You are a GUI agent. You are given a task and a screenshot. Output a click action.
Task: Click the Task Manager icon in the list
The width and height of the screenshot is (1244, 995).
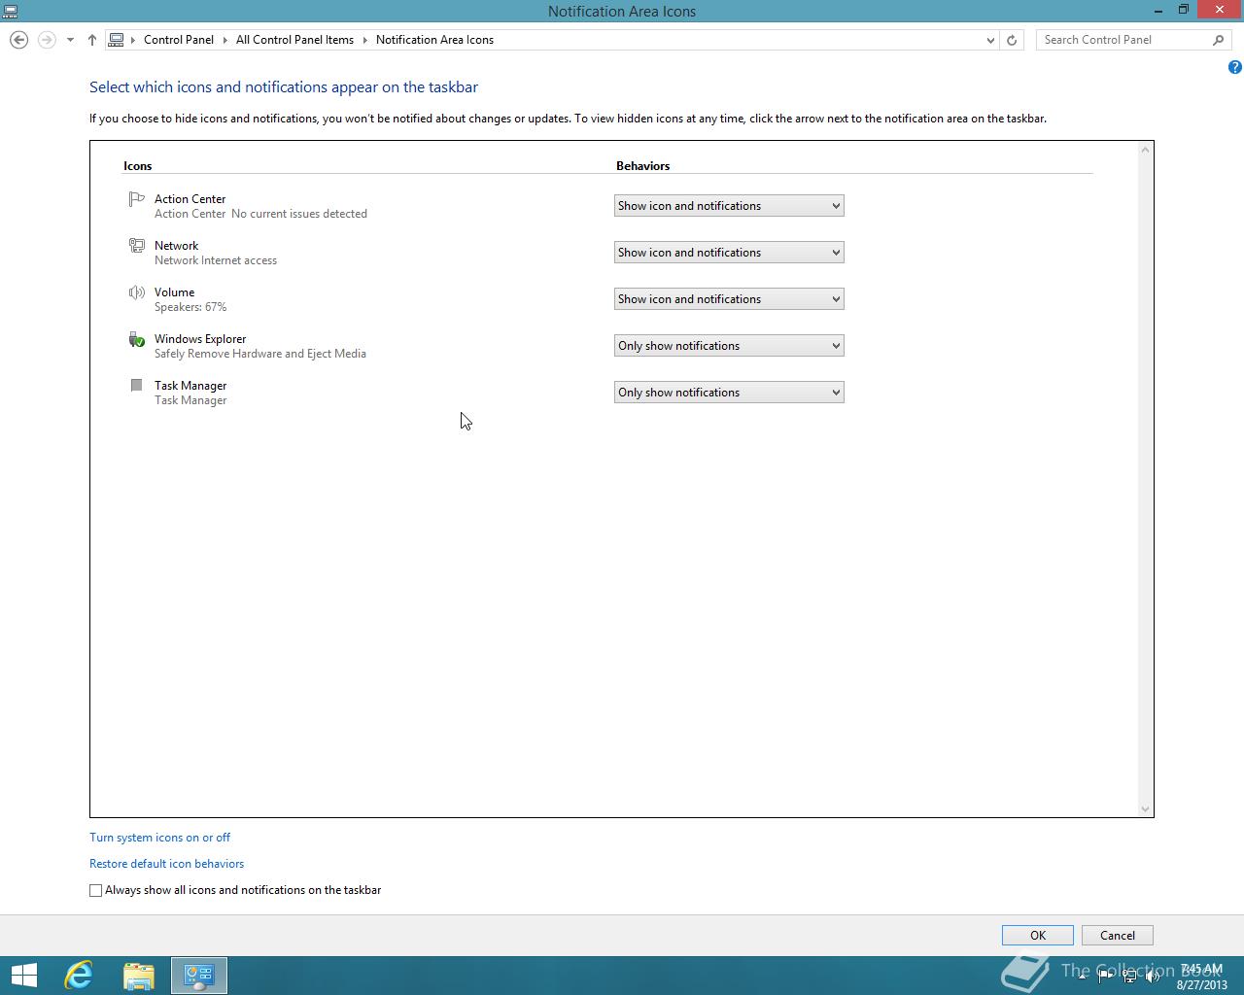click(136, 386)
